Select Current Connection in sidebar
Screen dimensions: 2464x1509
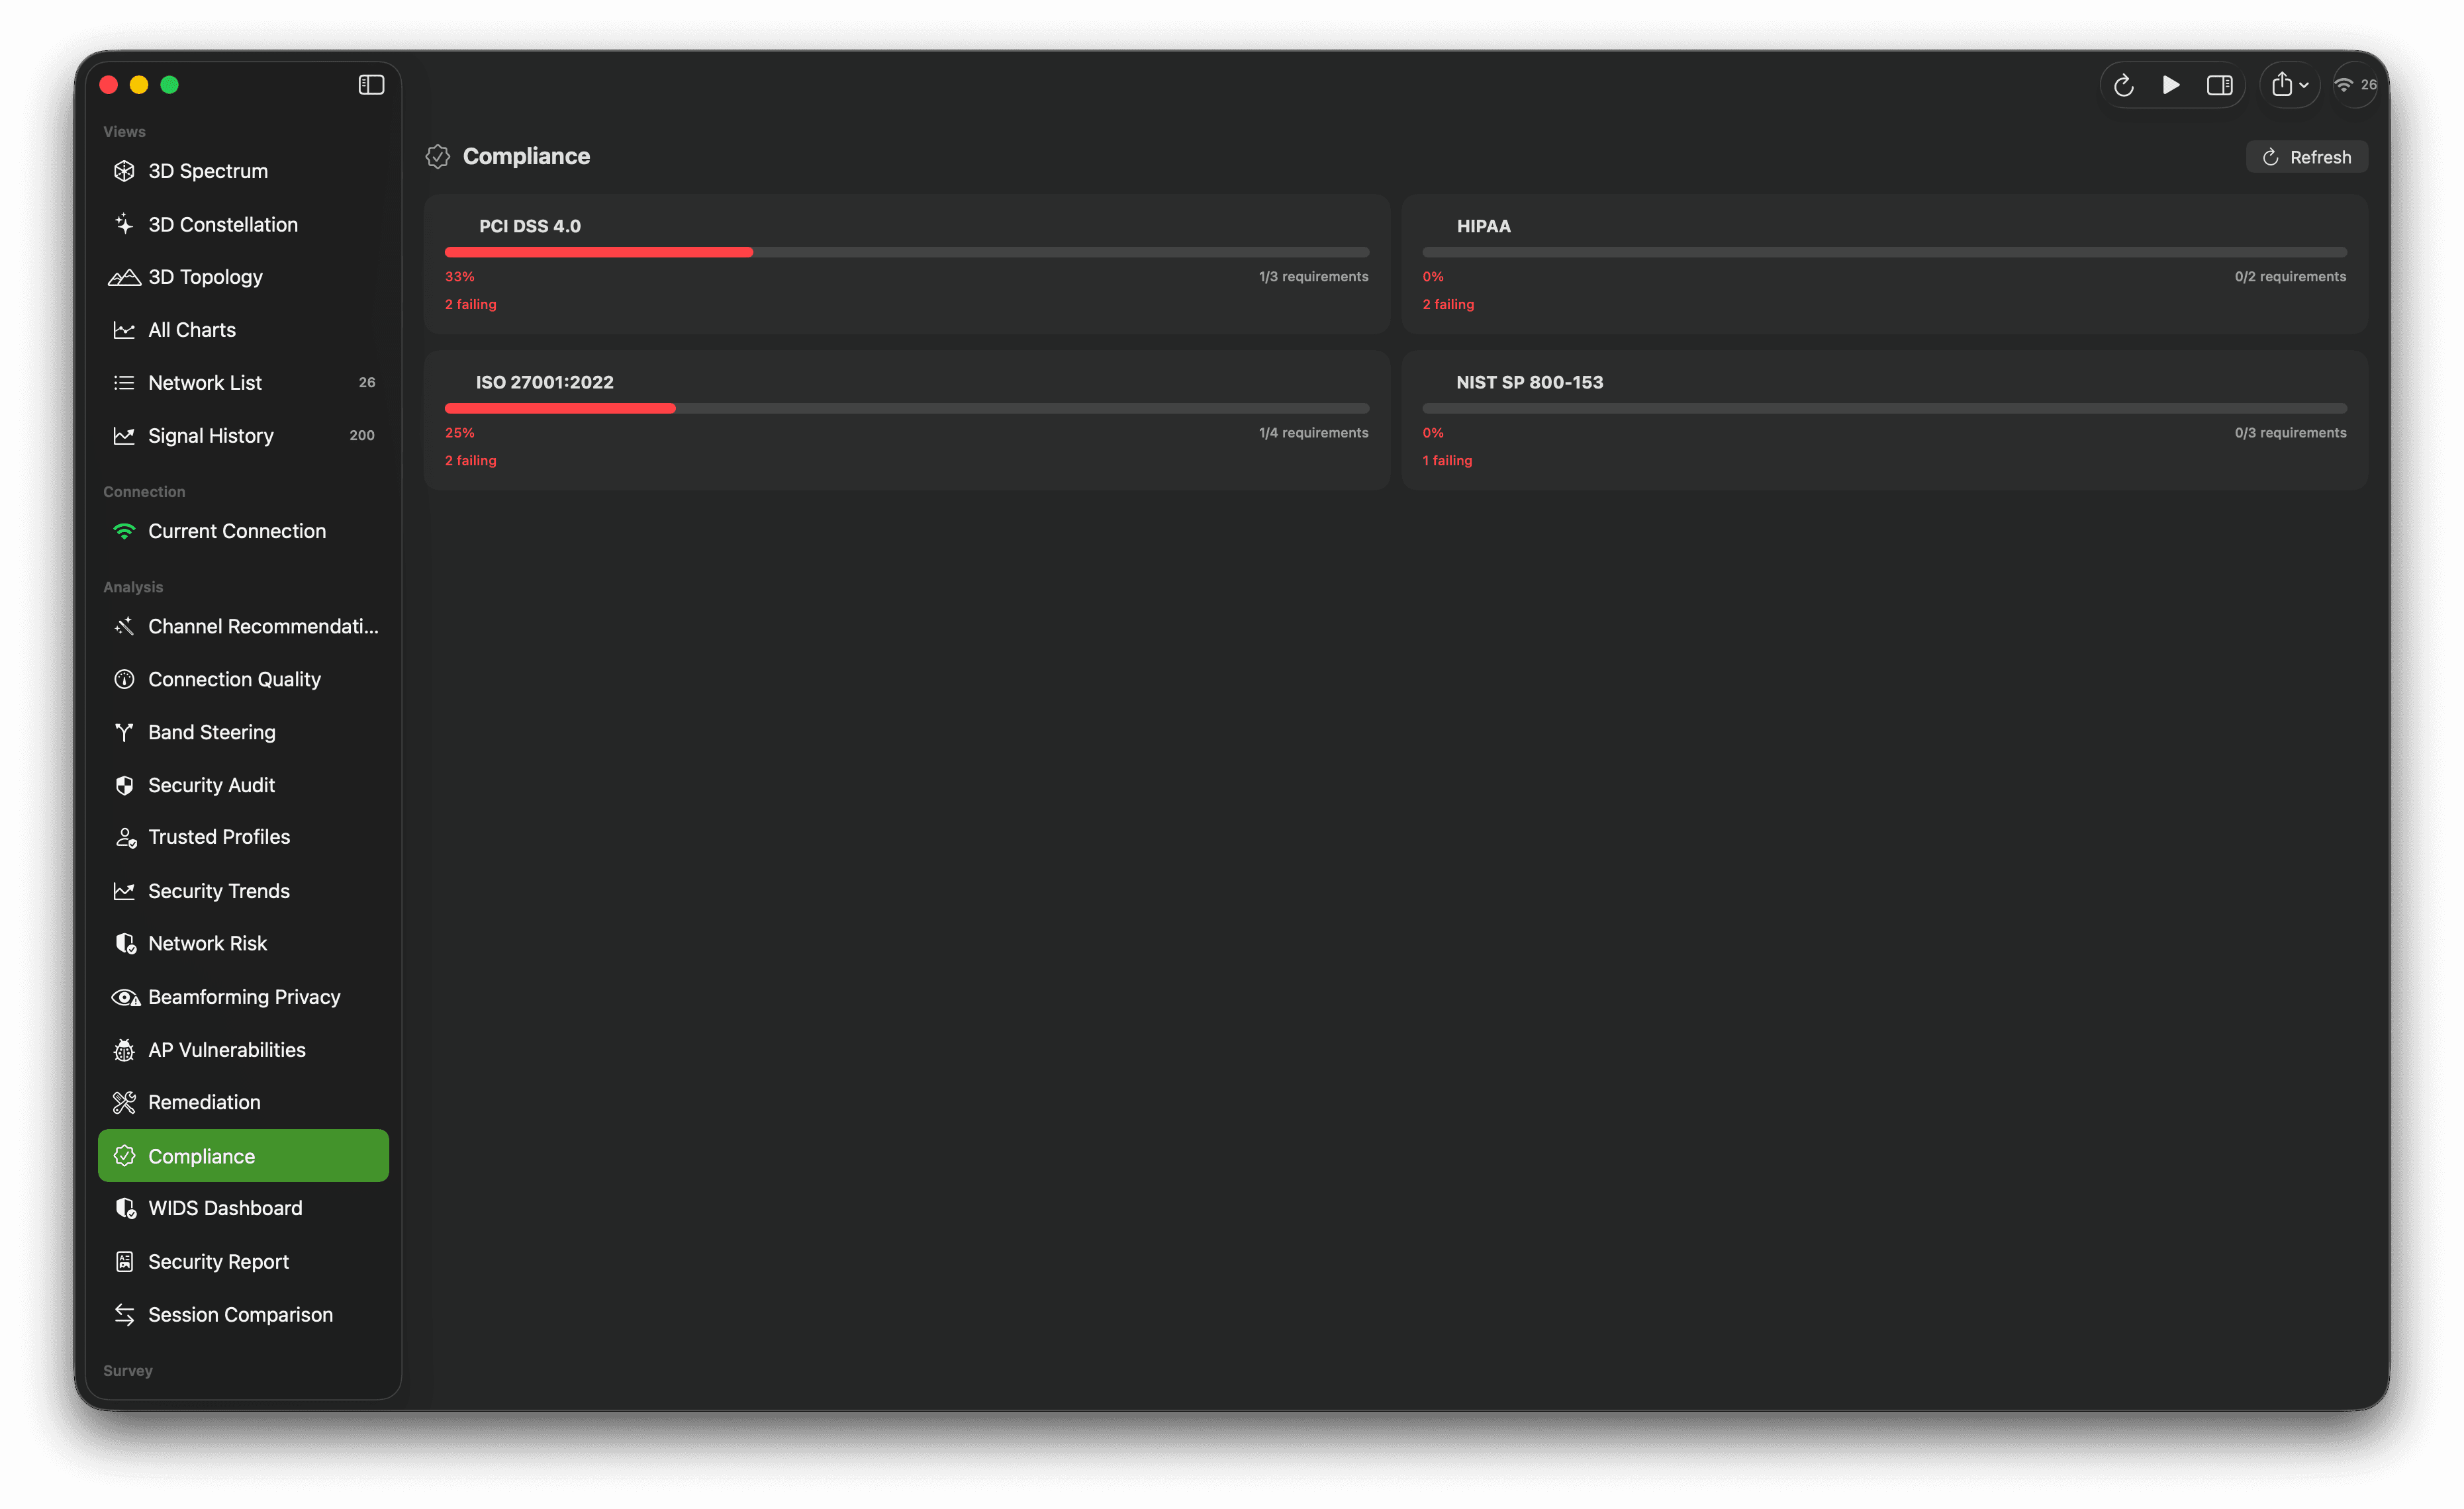click(243, 531)
